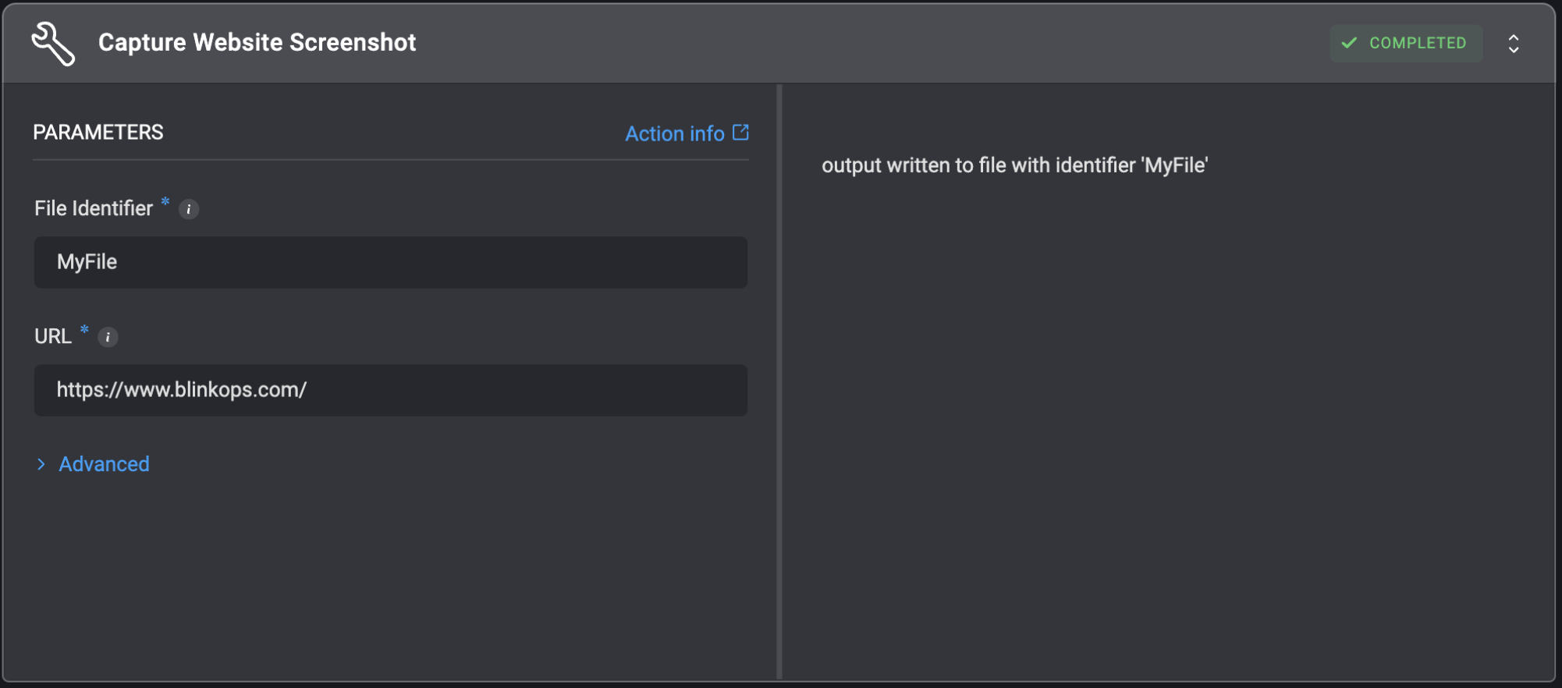Image resolution: width=1562 pixels, height=688 pixels.
Task: Click the URL field label
Action: coord(53,336)
